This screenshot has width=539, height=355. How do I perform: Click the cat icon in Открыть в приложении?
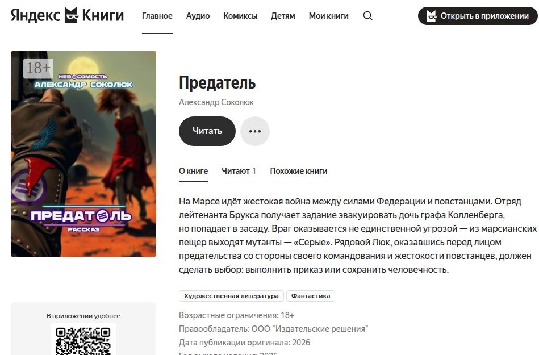pyautogui.click(x=432, y=16)
